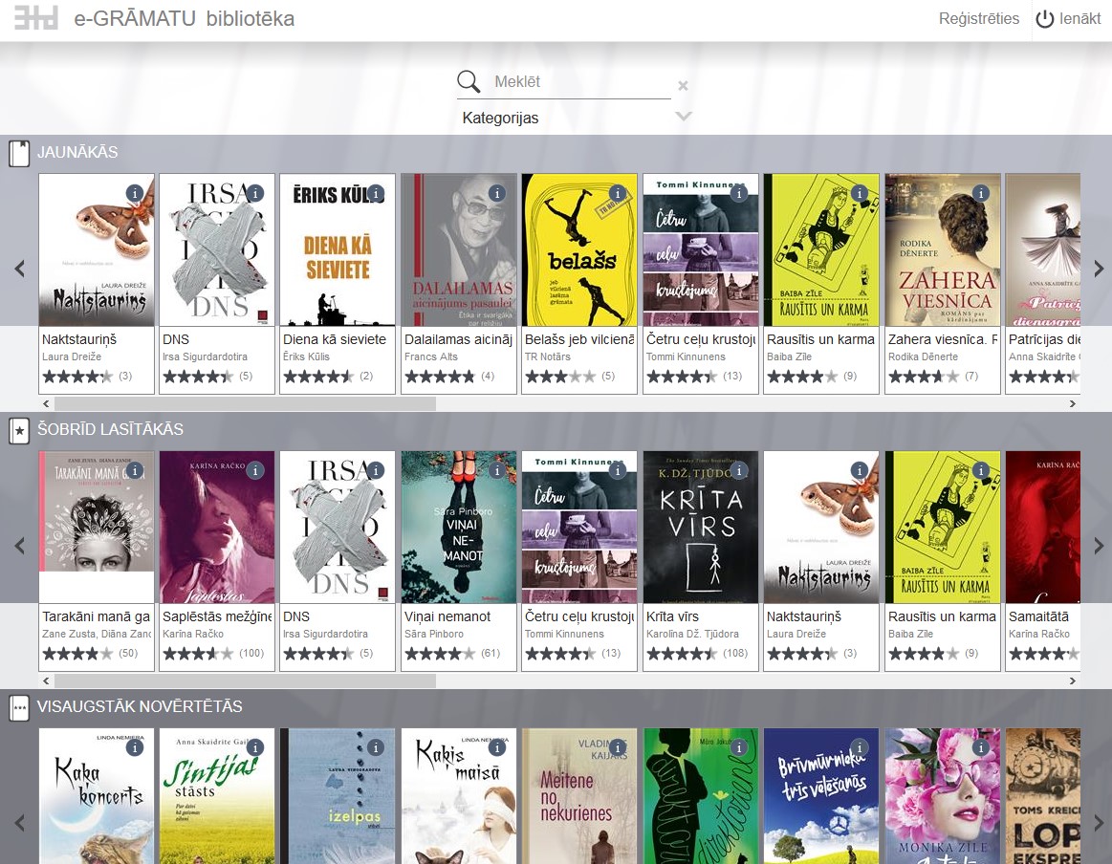
Task: Show info for Dalailamas aicinājums
Action: click(x=497, y=193)
